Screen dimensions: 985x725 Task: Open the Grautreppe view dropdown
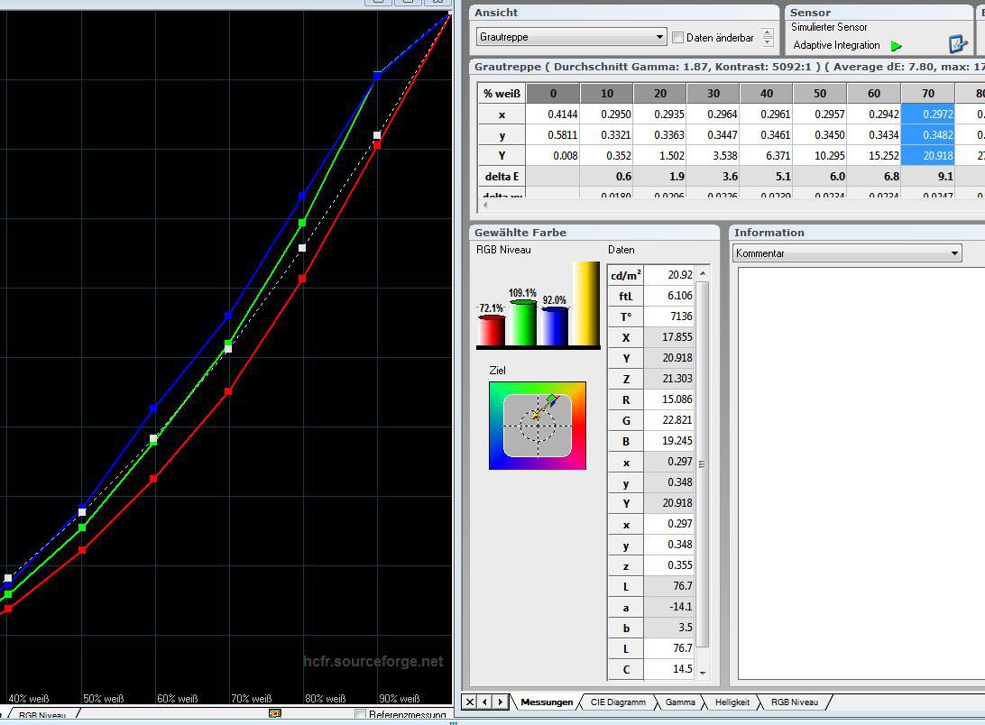[x=659, y=37]
